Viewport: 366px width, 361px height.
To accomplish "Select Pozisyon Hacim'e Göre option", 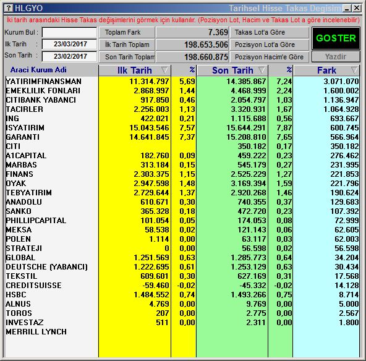I will (270, 57).
